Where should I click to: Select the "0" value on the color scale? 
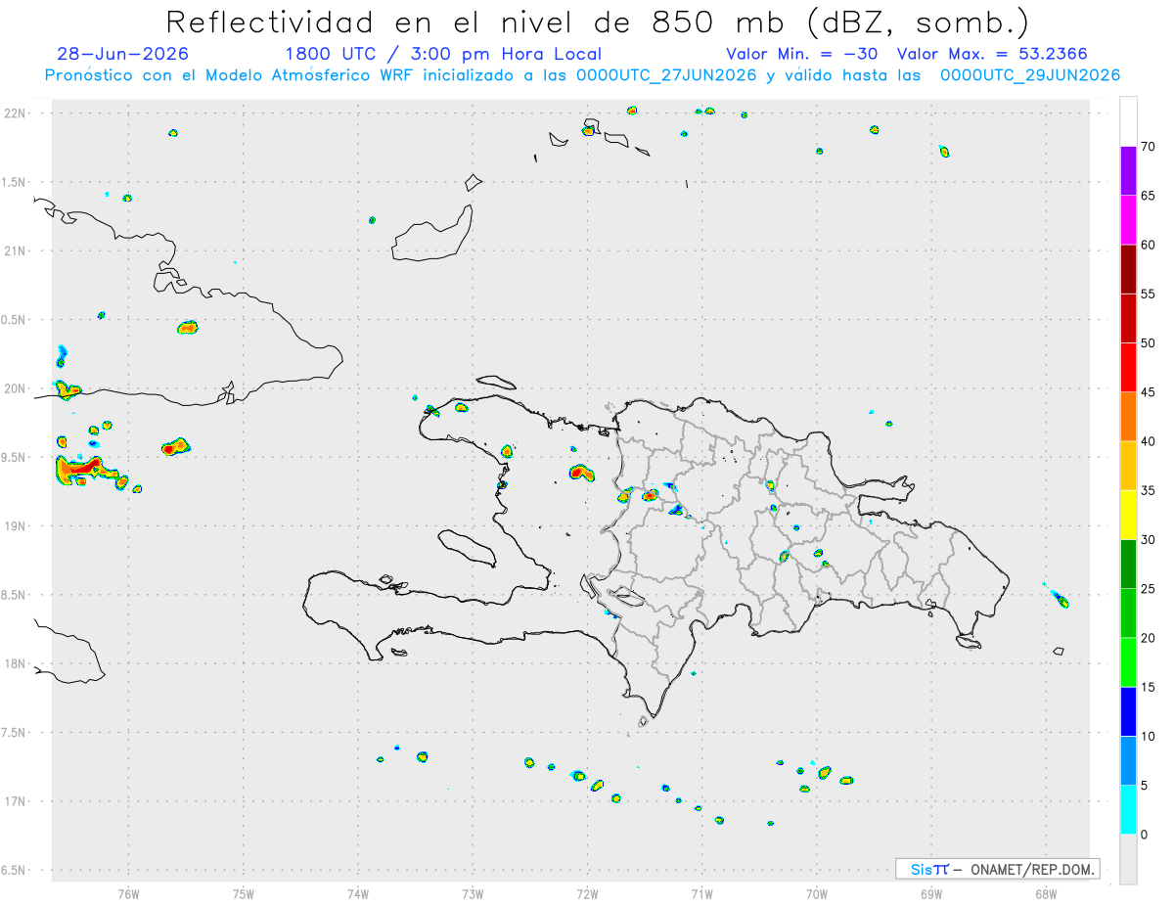tap(1145, 835)
